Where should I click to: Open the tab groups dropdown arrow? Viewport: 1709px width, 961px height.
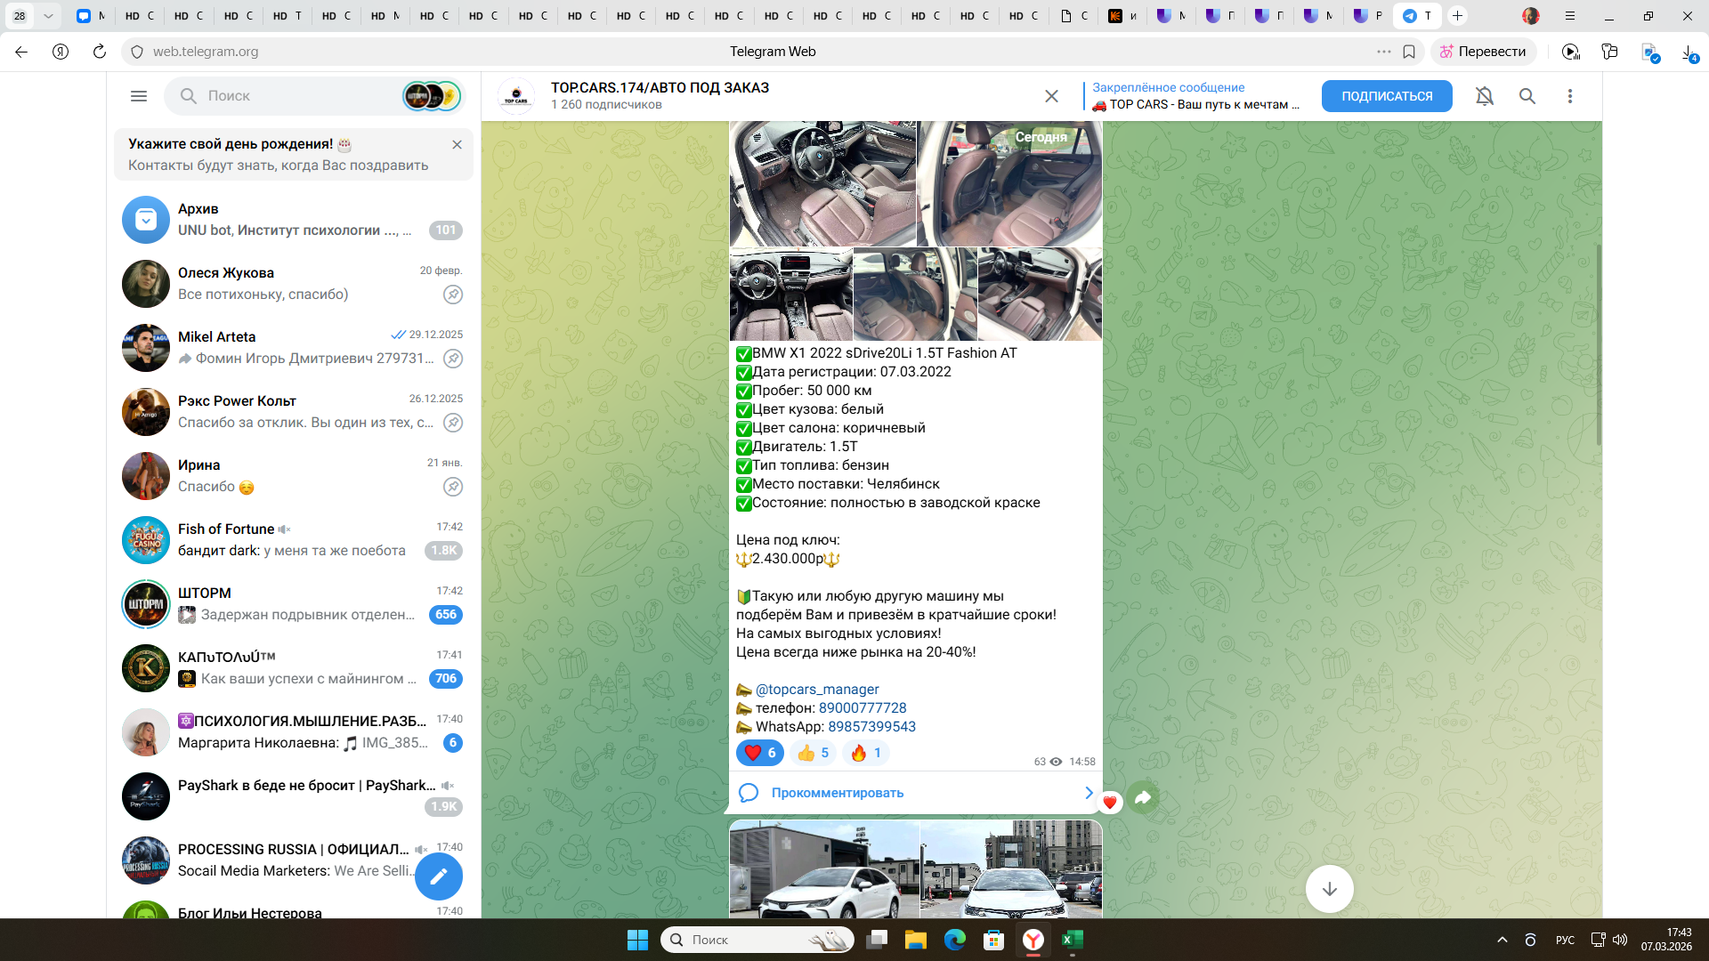pyautogui.click(x=48, y=16)
